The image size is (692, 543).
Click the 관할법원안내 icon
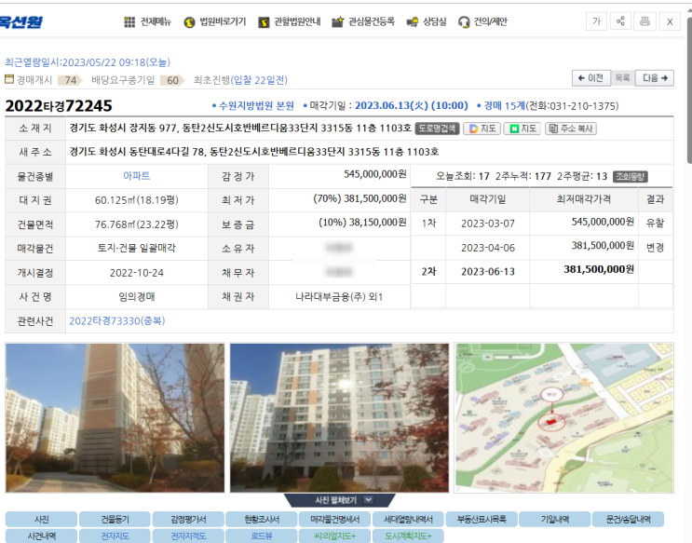[x=264, y=22]
